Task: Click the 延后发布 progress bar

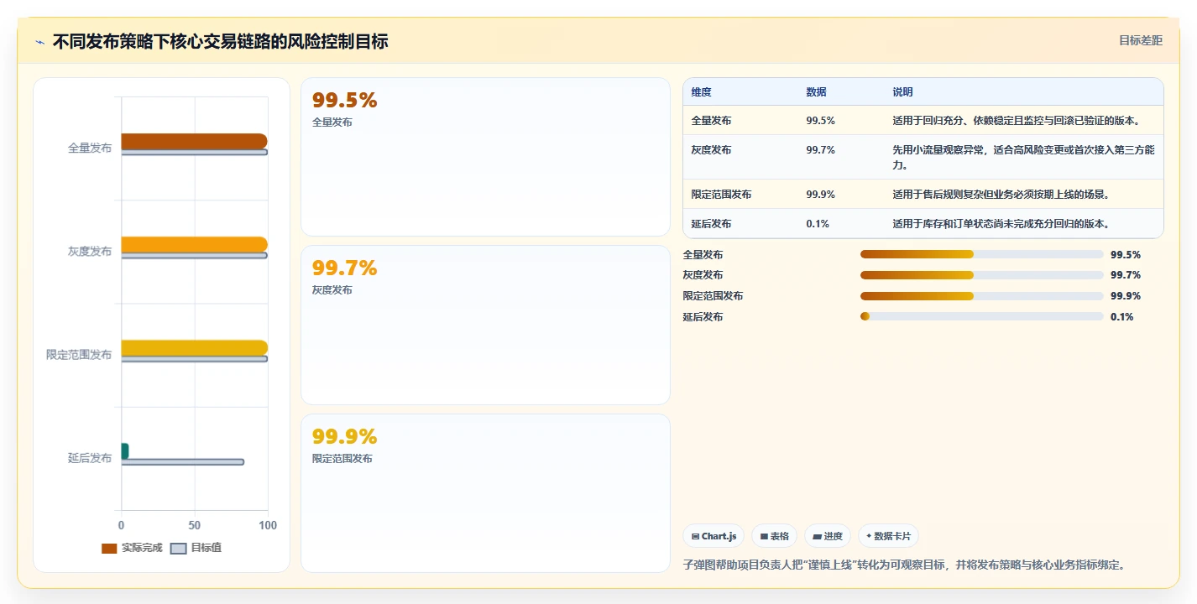Action: 981,317
